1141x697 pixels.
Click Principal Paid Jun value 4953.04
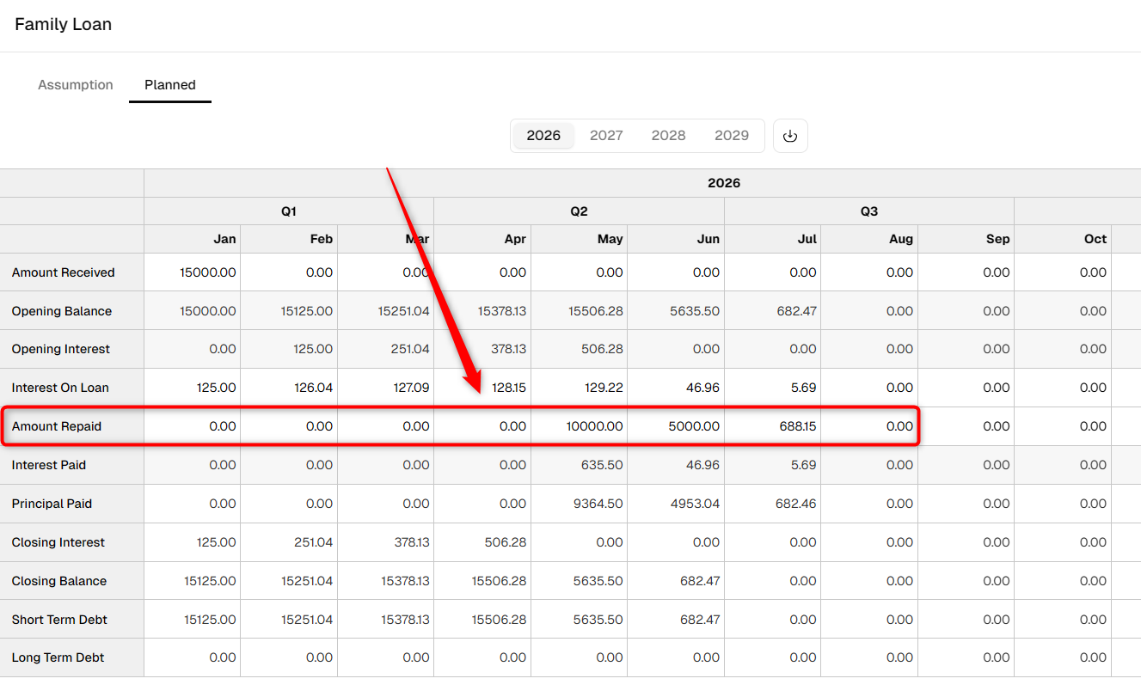click(x=696, y=504)
